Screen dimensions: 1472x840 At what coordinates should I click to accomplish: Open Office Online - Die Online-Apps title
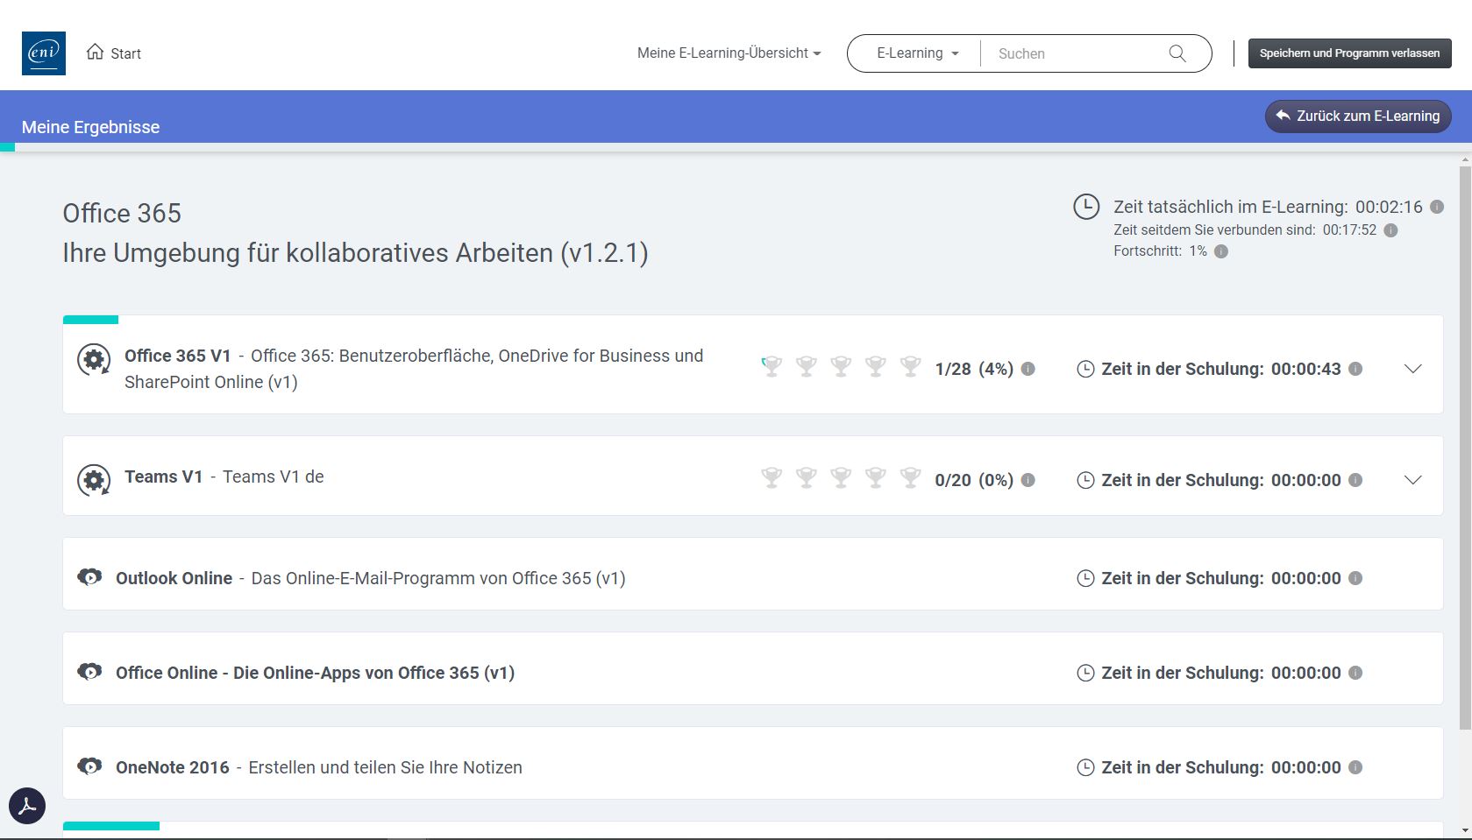pos(315,673)
